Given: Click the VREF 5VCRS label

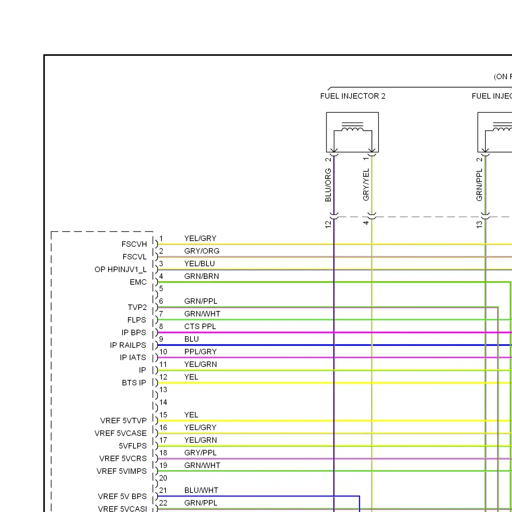Looking at the screenshot, I should point(123,459).
